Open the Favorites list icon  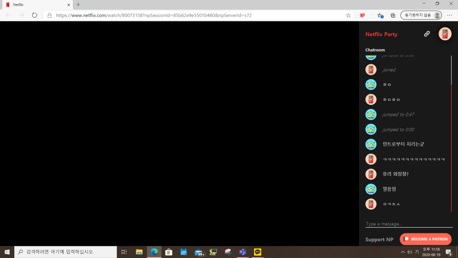[380, 15]
